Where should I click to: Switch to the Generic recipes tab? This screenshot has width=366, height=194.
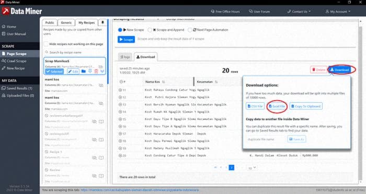click(66, 22)
